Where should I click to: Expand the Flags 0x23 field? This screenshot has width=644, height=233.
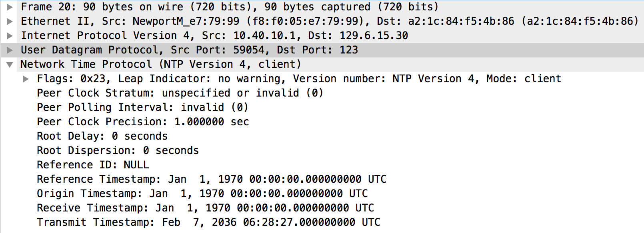pyautogui.click(x=26, y=79)
